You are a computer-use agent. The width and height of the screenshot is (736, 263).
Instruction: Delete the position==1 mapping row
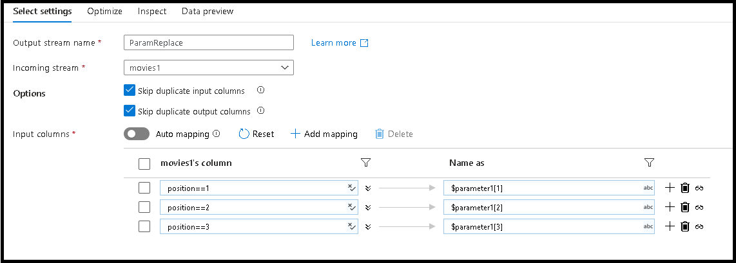(685, 188)
